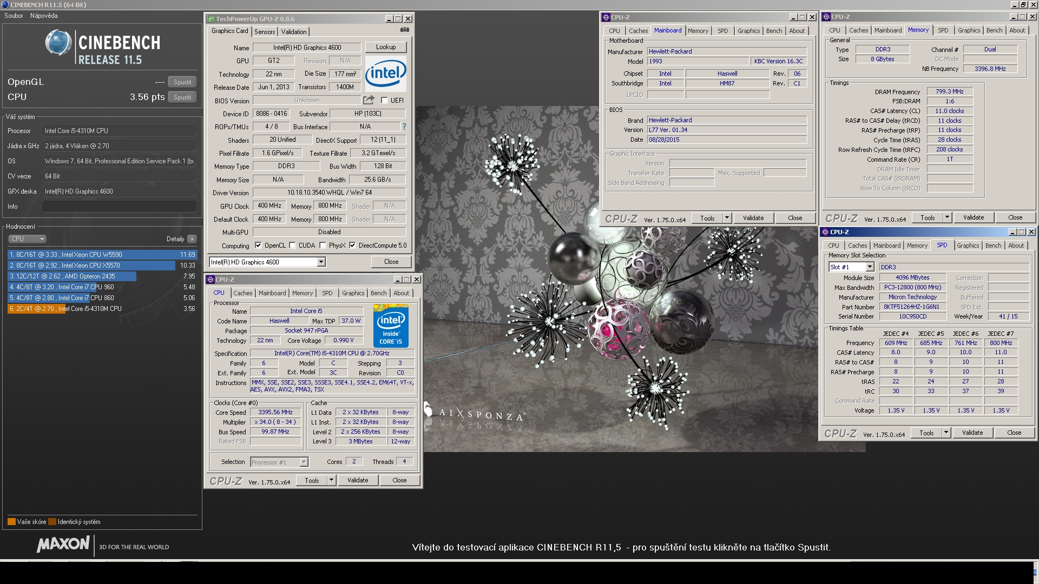Toggle the PhysX checkbox
1039x584 pixels.
click(x=323, y=245)
